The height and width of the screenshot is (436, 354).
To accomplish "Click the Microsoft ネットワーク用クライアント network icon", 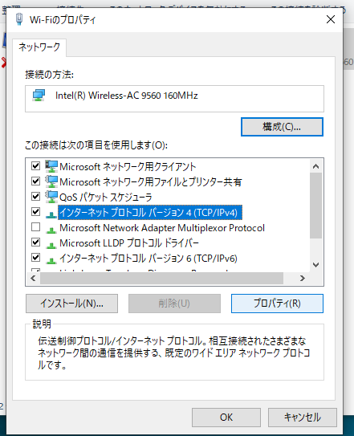I will 51,166.
